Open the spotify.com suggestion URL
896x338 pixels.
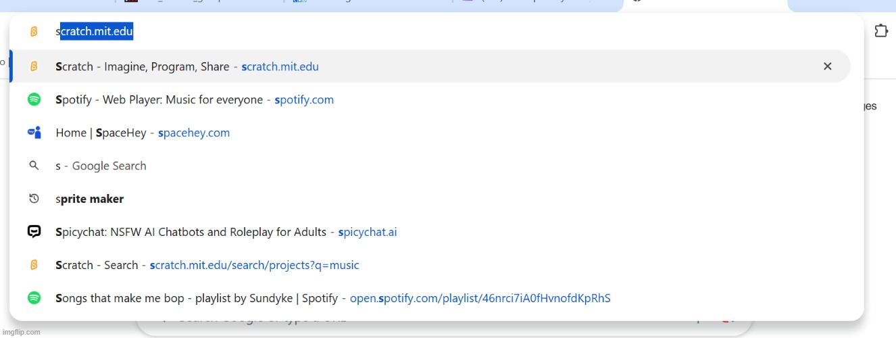(304, 99)
